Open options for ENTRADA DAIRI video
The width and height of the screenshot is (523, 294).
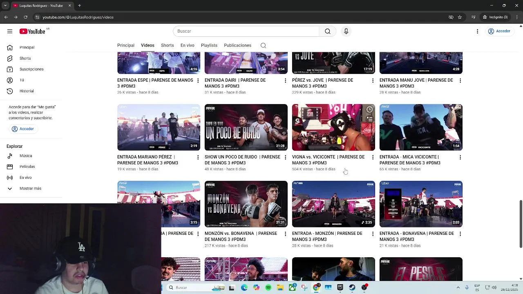point(285,81)
